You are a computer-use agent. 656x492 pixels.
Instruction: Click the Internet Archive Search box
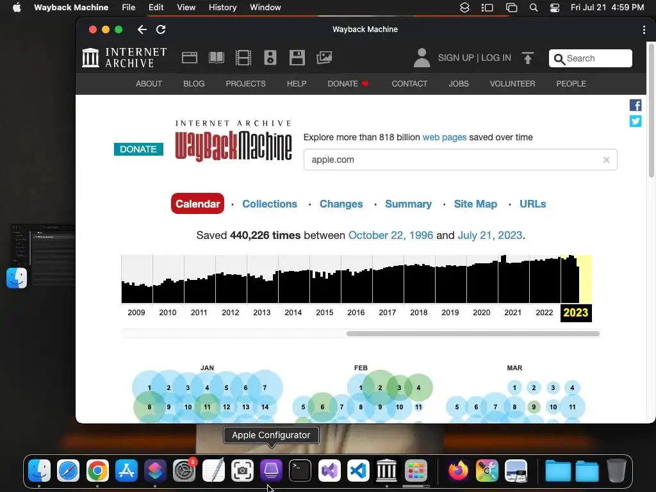pos(590,58)
